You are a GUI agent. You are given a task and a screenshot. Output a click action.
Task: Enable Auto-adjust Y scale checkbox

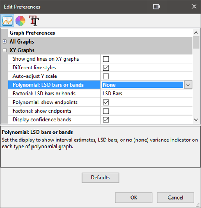(106, 76)
